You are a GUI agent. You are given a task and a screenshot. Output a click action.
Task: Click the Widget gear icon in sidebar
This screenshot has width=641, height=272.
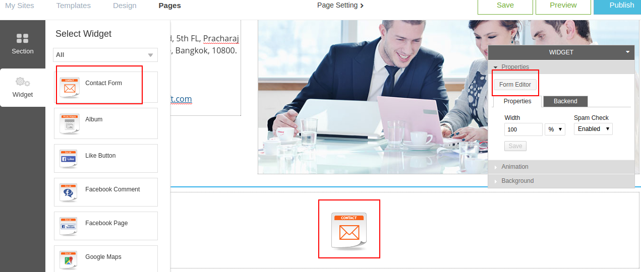click(23, 82)
